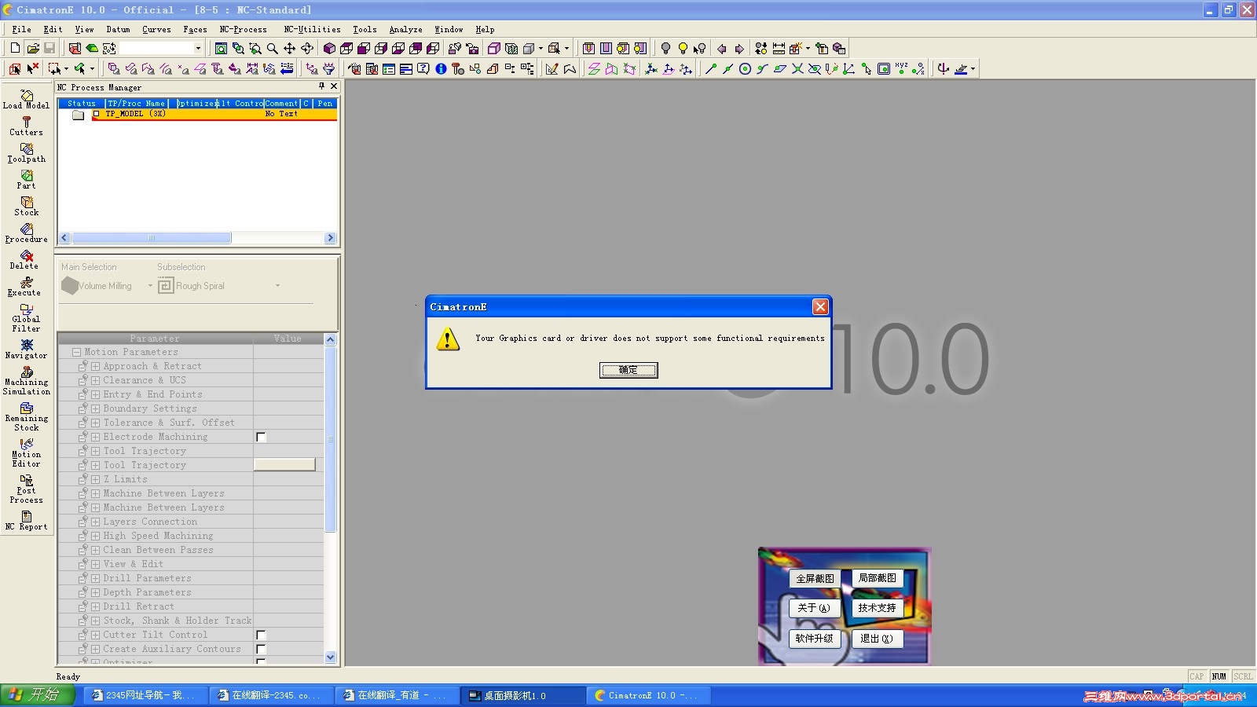Open the Help menu
Image resolution: width=1257 pixels, height=707 pixels.
click(485, 30)
